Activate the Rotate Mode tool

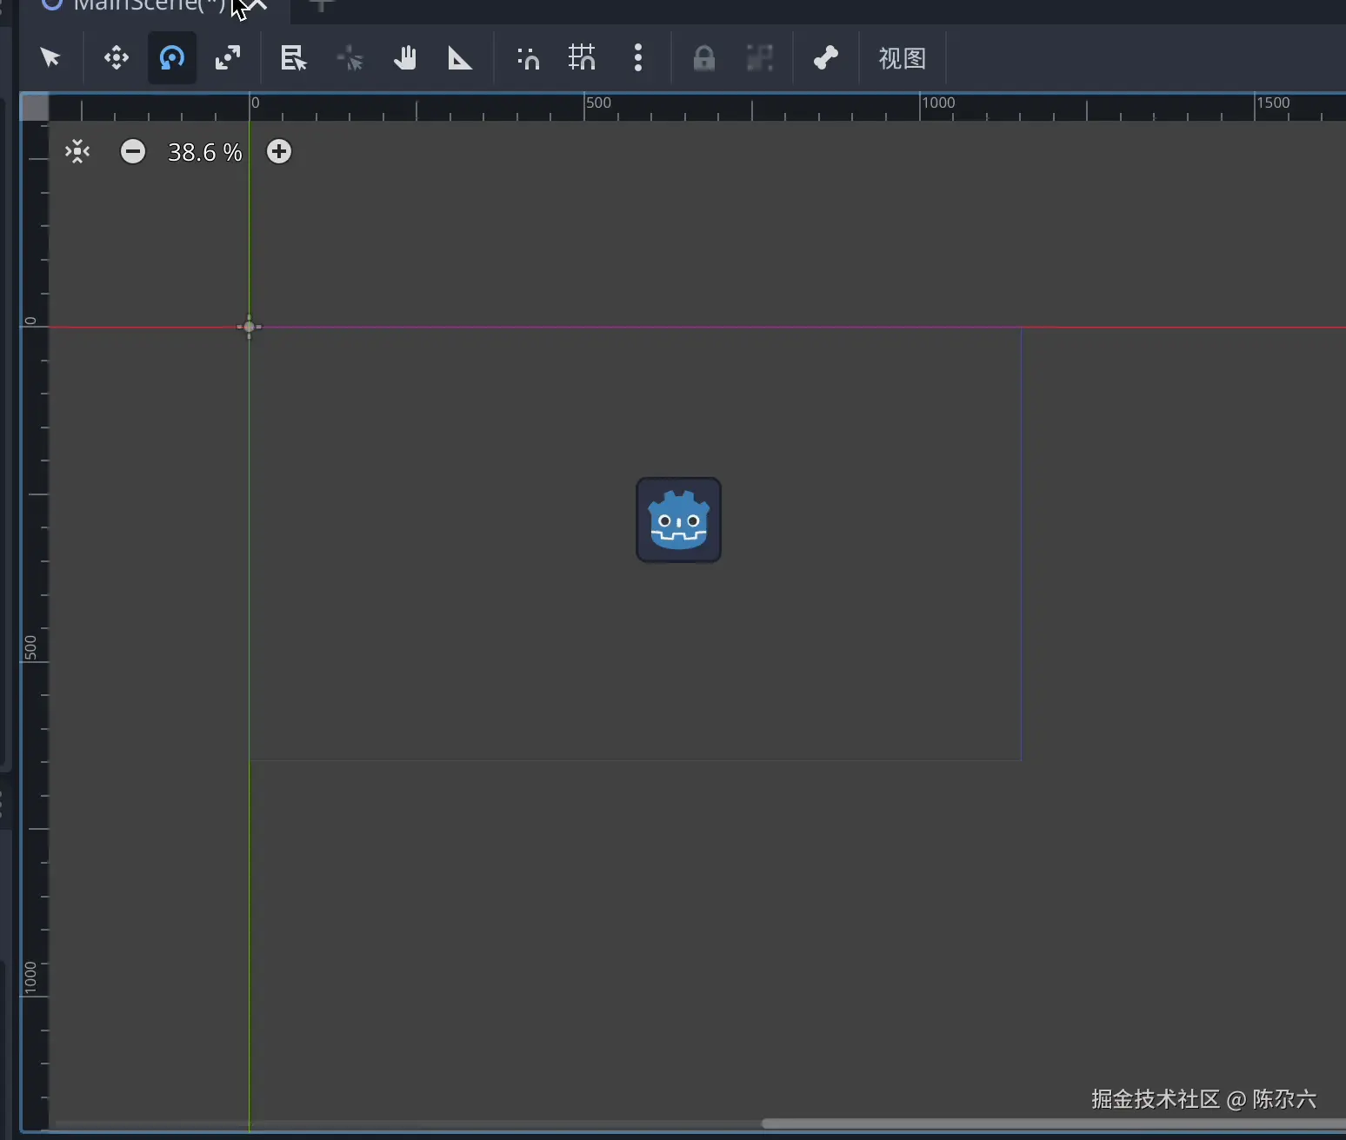click(172, 58)
